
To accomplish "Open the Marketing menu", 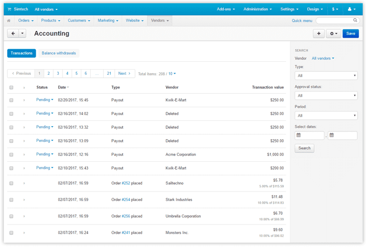I will coord(108,20).
